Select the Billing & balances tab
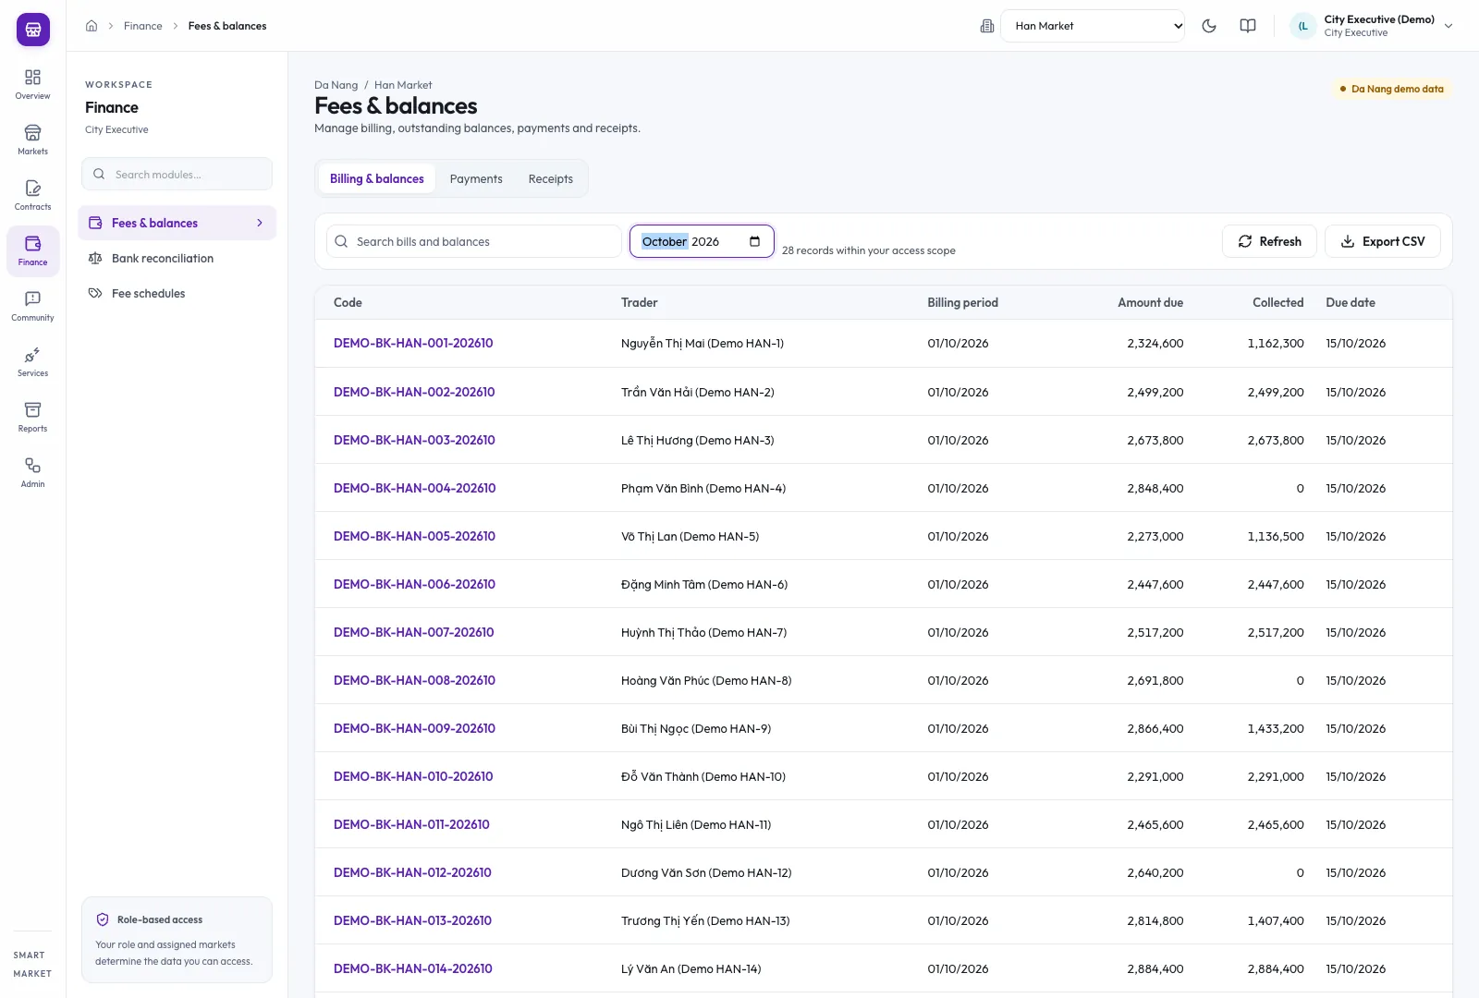Screen dimensions: 1479x998 tap(377, 178)
